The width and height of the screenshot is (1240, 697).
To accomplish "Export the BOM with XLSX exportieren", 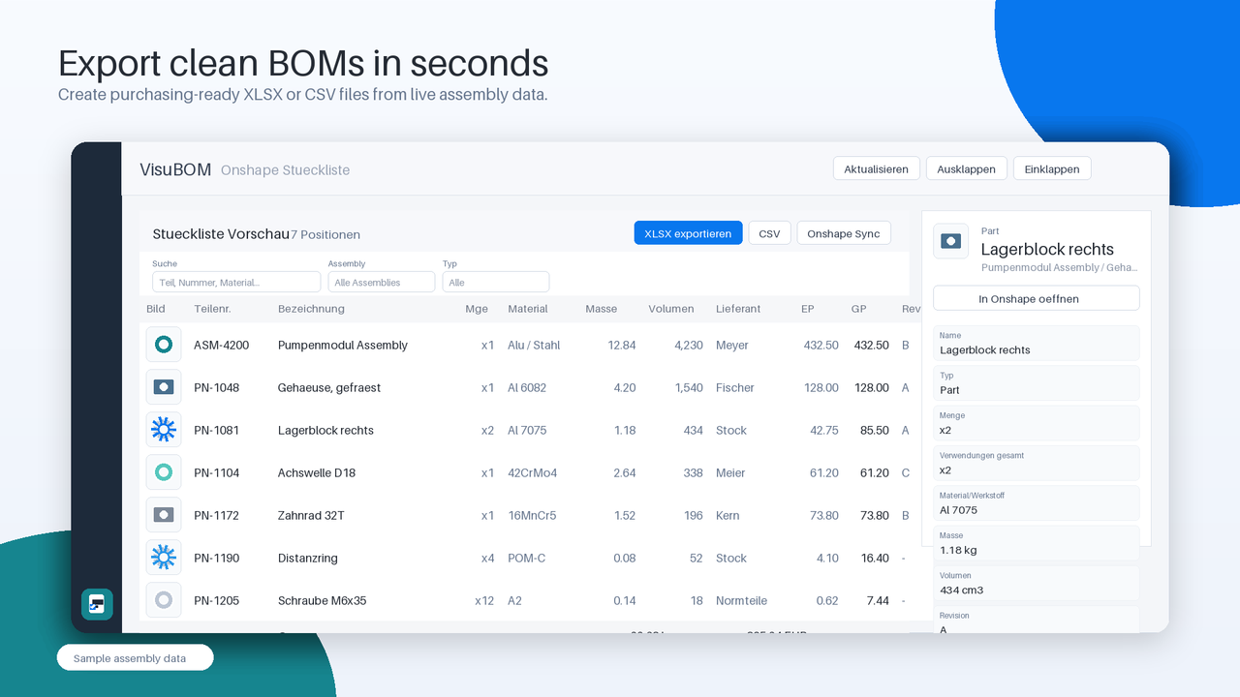I will coord(688,233).
